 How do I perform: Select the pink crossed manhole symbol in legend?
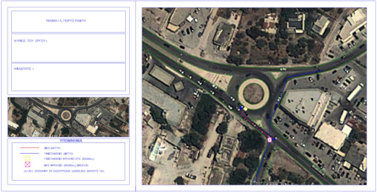click(x=27, y=165)
